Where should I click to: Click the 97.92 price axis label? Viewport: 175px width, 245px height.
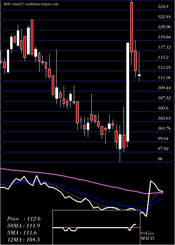[163, 149]
